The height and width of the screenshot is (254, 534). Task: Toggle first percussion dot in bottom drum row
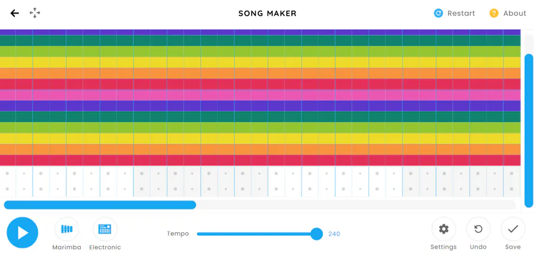pos(7,189)
